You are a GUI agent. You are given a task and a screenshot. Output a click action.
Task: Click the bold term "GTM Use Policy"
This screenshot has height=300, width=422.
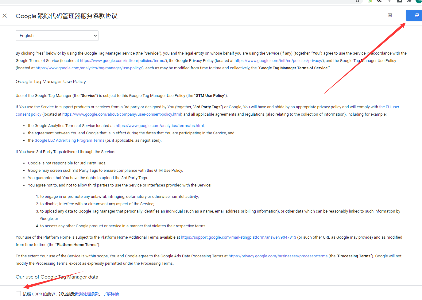click(x=210, y=96)
